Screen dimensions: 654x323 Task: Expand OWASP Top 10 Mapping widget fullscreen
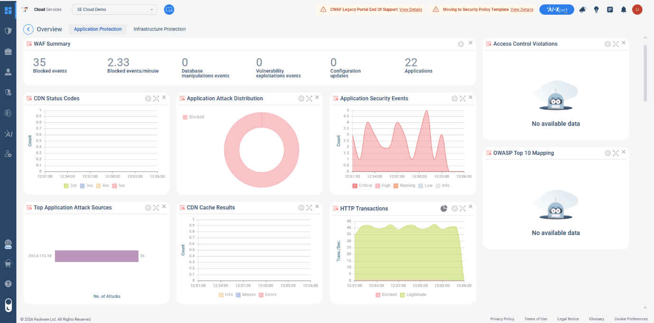(616, 153)
